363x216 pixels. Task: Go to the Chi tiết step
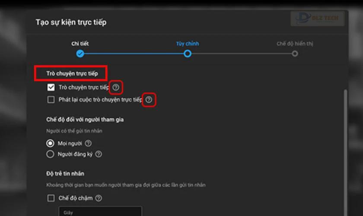[x=80, y=54]
